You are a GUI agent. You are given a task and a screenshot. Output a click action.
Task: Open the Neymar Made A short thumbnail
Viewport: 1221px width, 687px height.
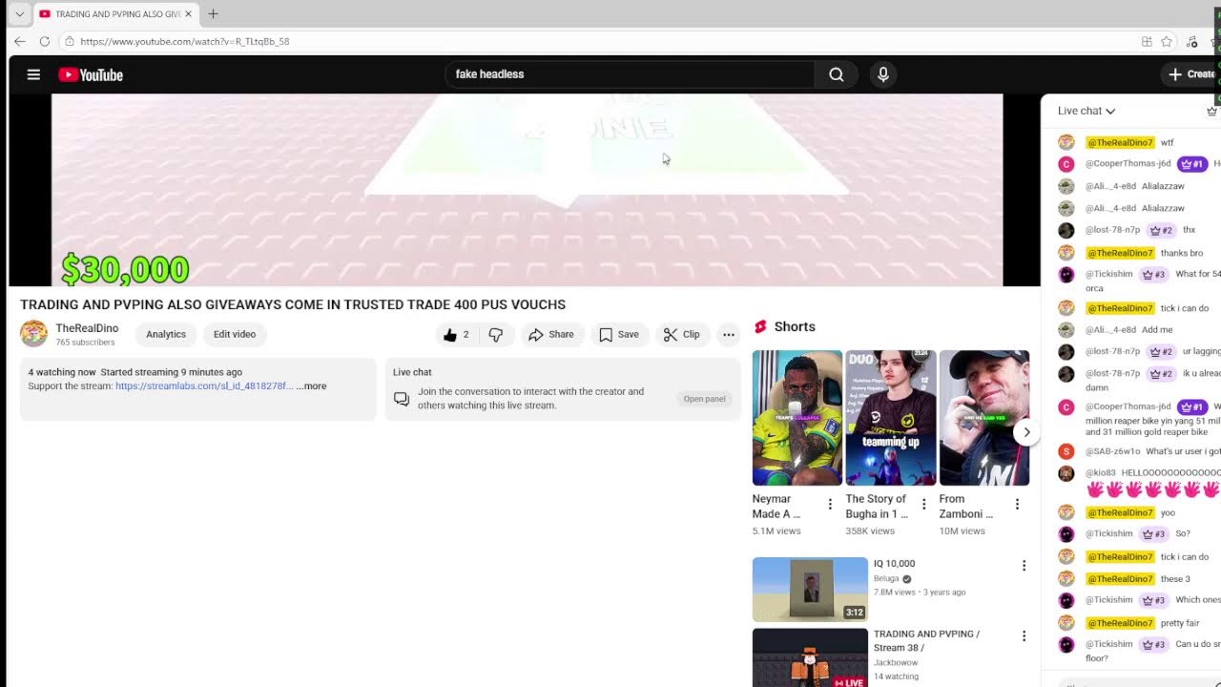coord(797,418)
